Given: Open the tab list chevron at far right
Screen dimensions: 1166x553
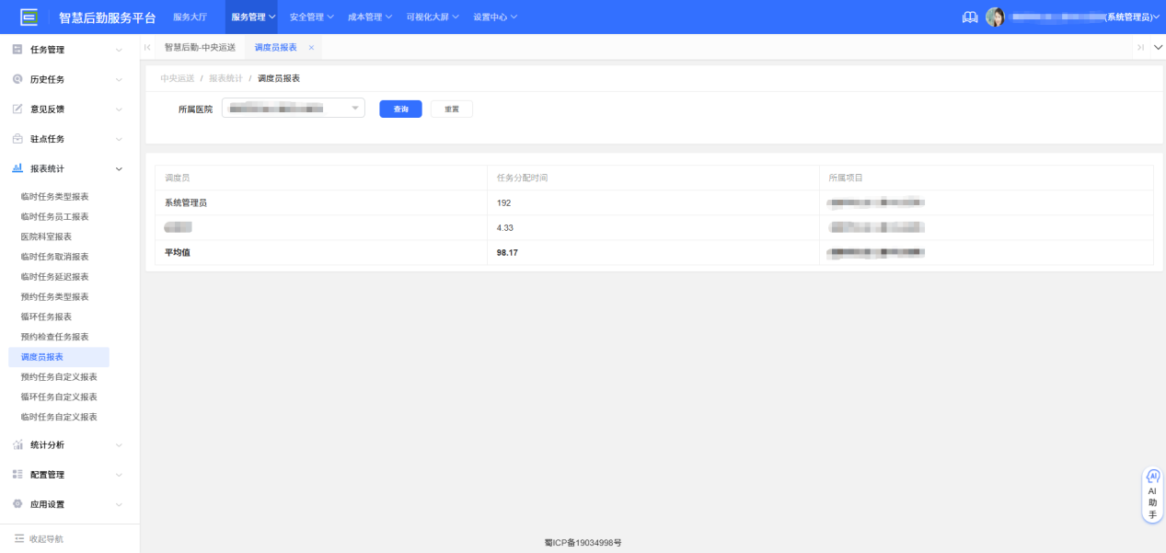Looking at the screenshot, I should (1158, 48).
